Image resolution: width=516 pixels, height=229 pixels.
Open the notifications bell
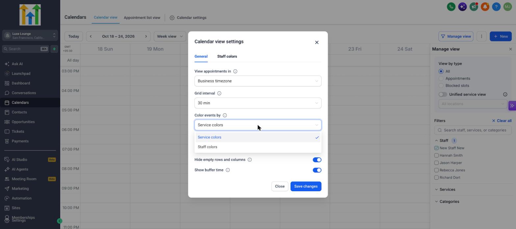click(x=485, y=7)
